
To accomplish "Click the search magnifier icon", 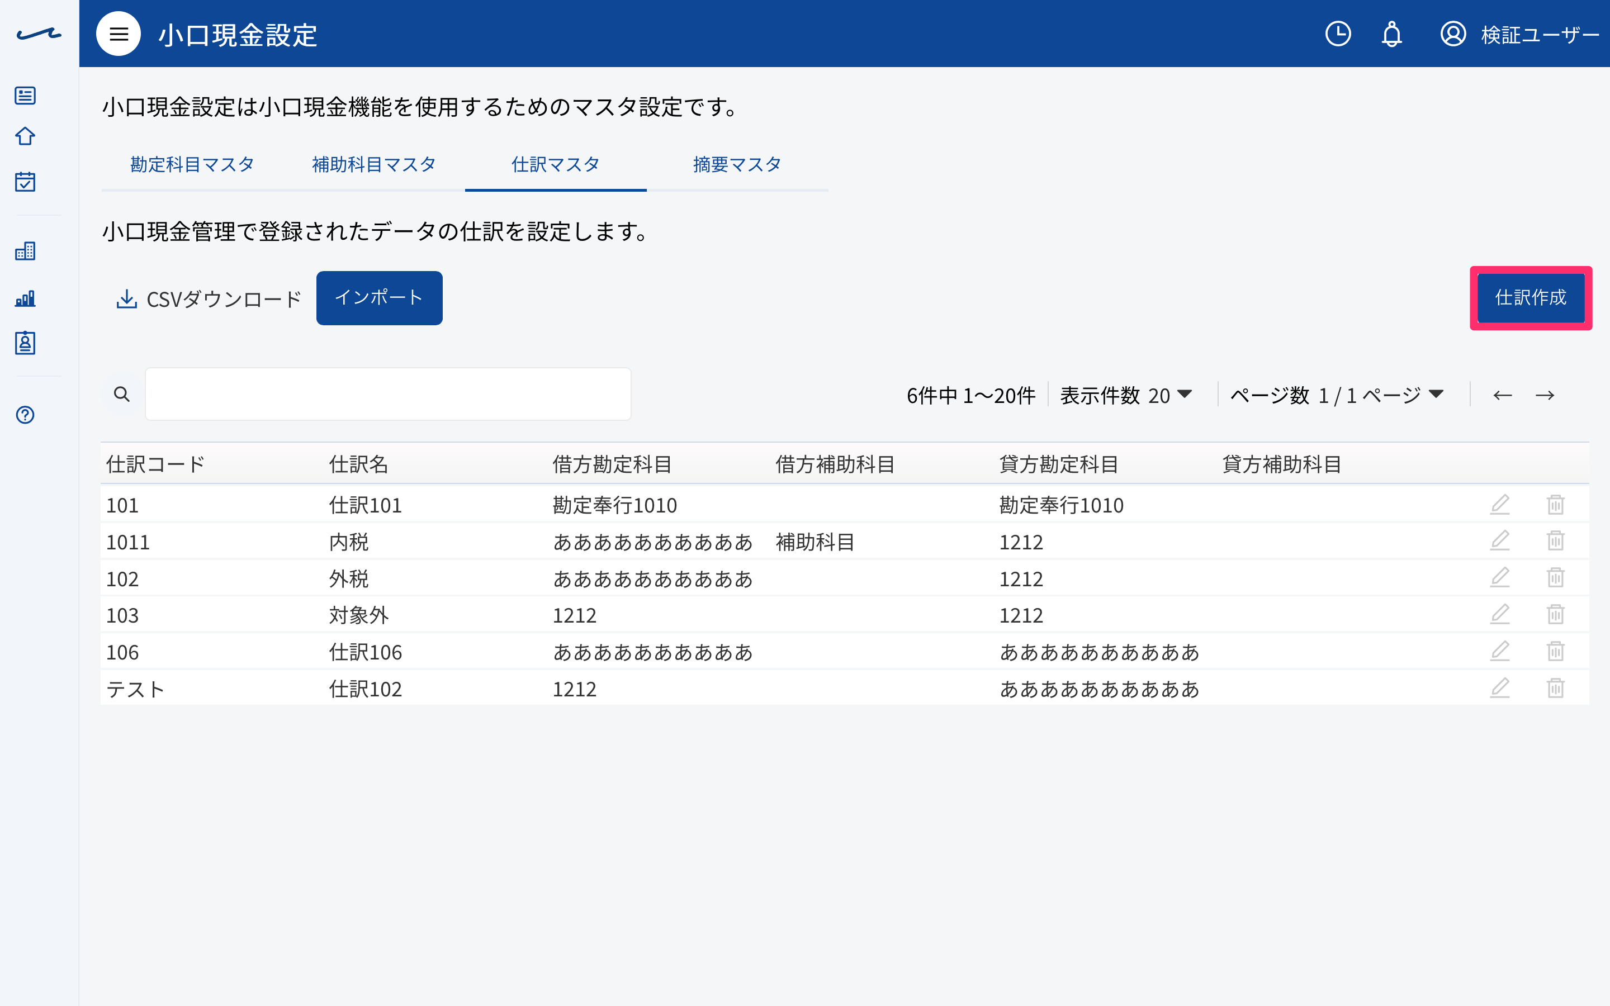I will (122, 394).
